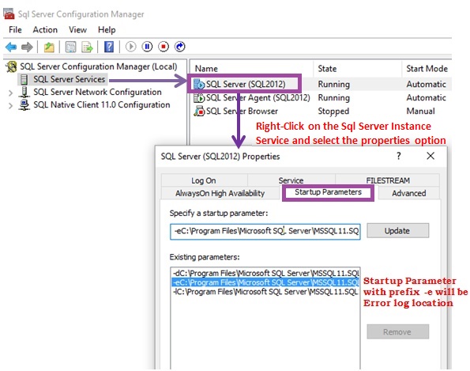Click in the startup parameter input field
The image size is (470, 371).
coord(265,232)
